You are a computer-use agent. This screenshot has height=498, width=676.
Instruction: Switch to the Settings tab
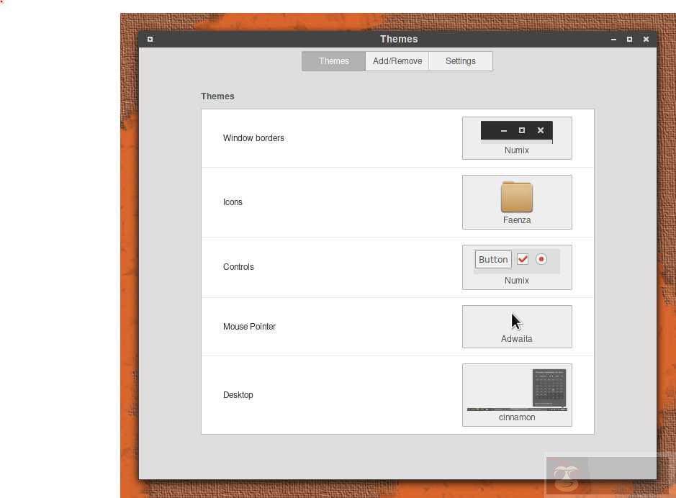(x=461, y=61)
